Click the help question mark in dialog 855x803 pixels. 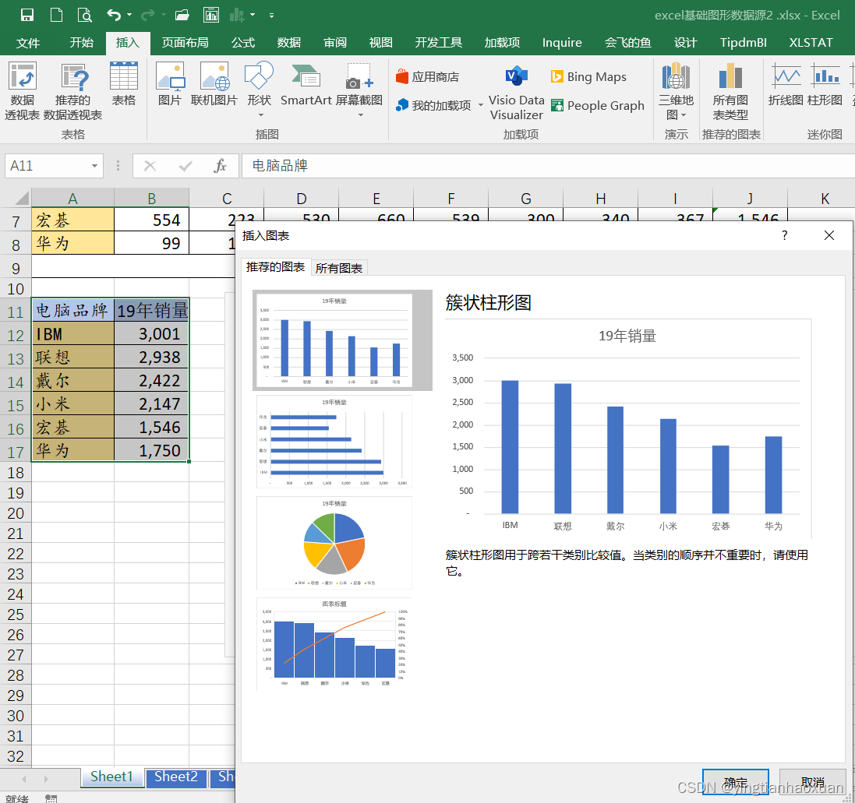point(784,235)
